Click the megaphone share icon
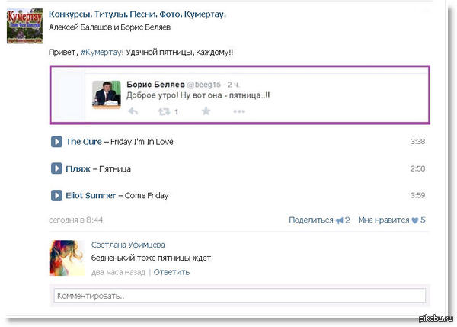457x327 pixels. point(339,220)
